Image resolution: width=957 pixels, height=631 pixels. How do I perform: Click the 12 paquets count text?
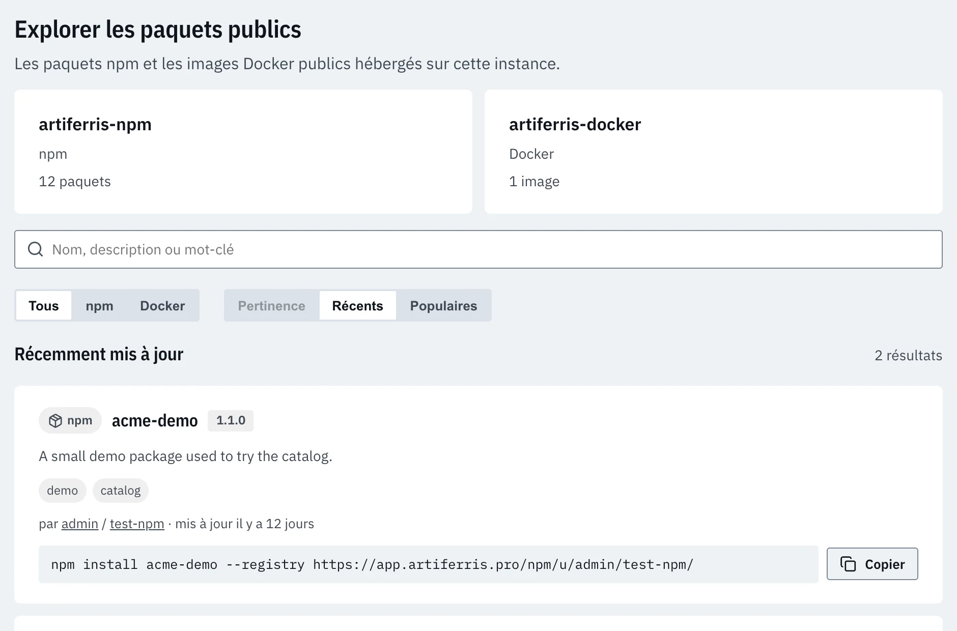pos(75,181)
